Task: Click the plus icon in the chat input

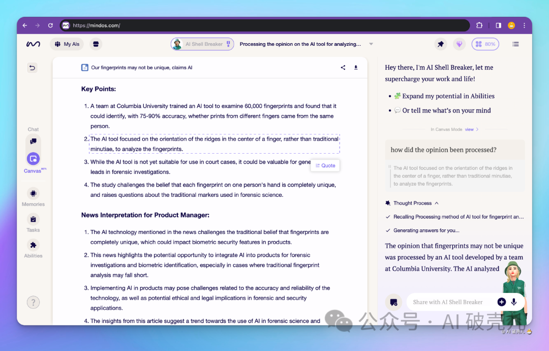Action: (x=501, y=302)
